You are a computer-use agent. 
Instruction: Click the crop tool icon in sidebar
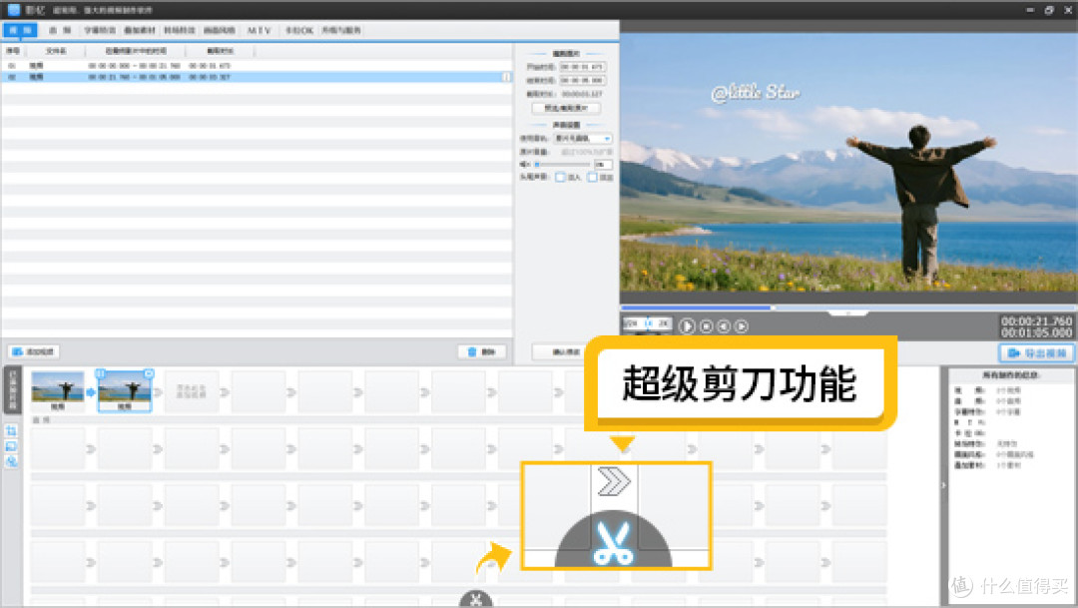[11, 431]
